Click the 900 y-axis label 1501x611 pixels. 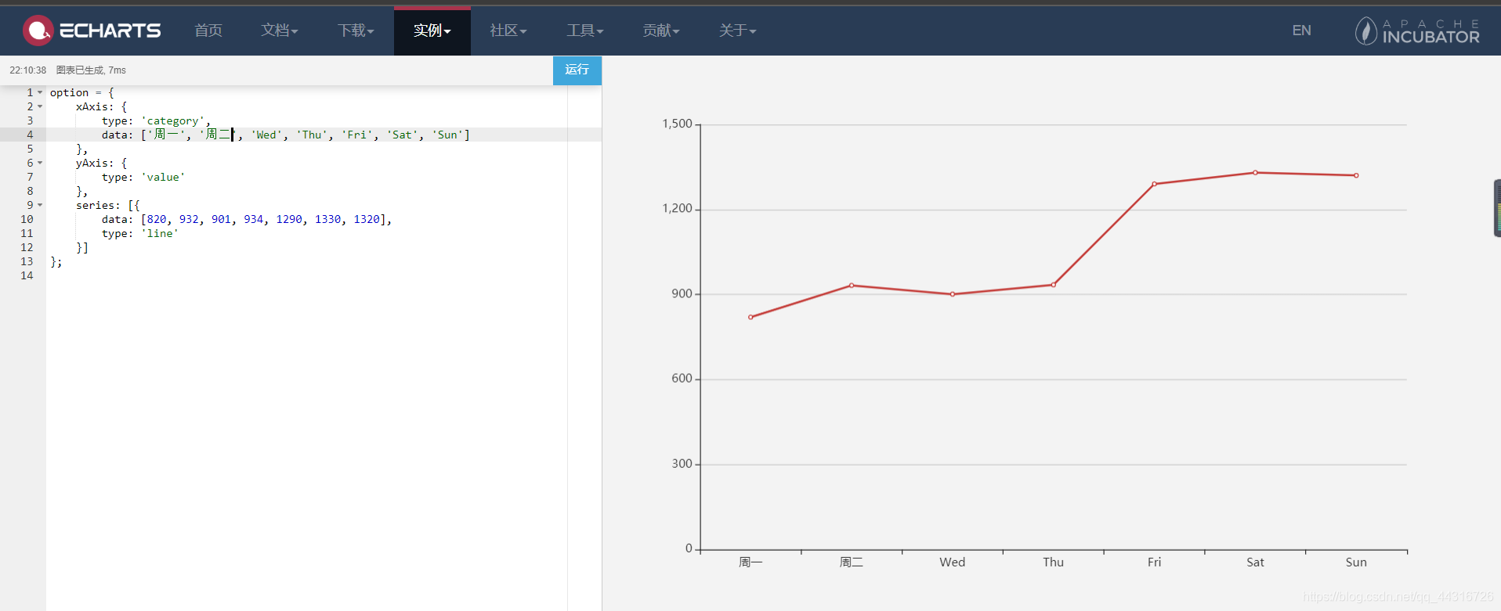(x=682, y=293)
